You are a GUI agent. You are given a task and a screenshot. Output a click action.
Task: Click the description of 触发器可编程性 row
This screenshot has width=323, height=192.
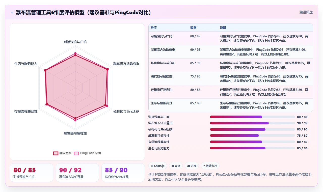point(264,78)
